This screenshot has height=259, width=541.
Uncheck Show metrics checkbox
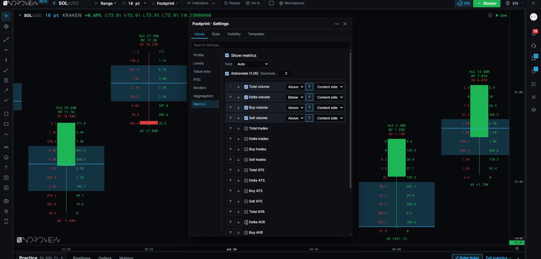pyautogui.click(x=227, y=55)
